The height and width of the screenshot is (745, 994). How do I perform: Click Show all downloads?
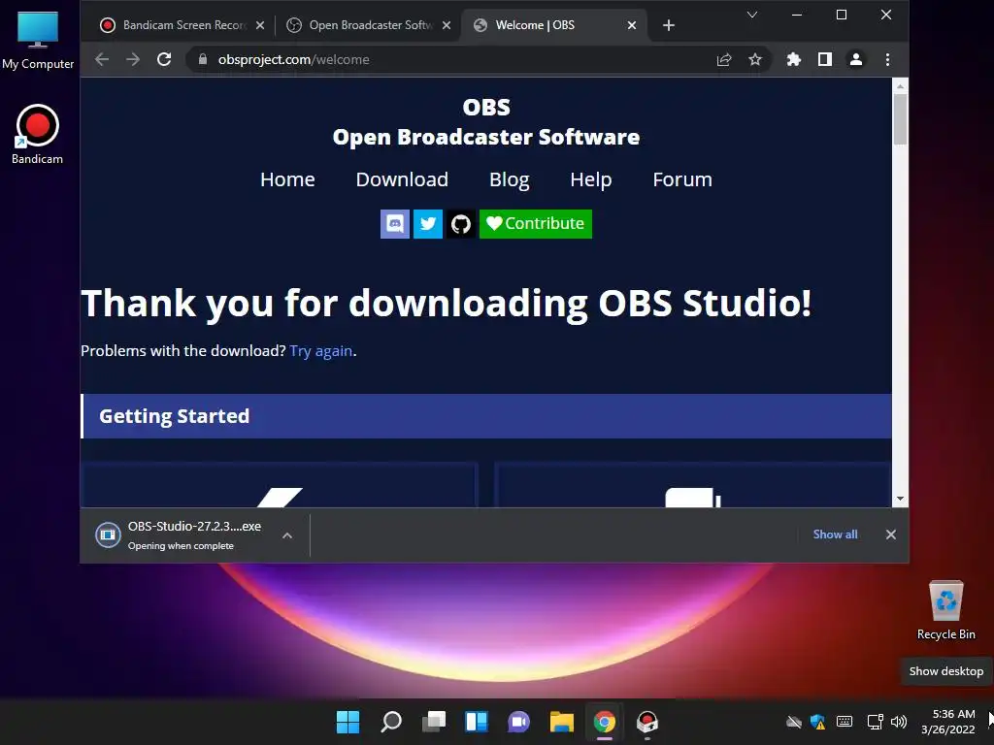click(x=835, y=534)
